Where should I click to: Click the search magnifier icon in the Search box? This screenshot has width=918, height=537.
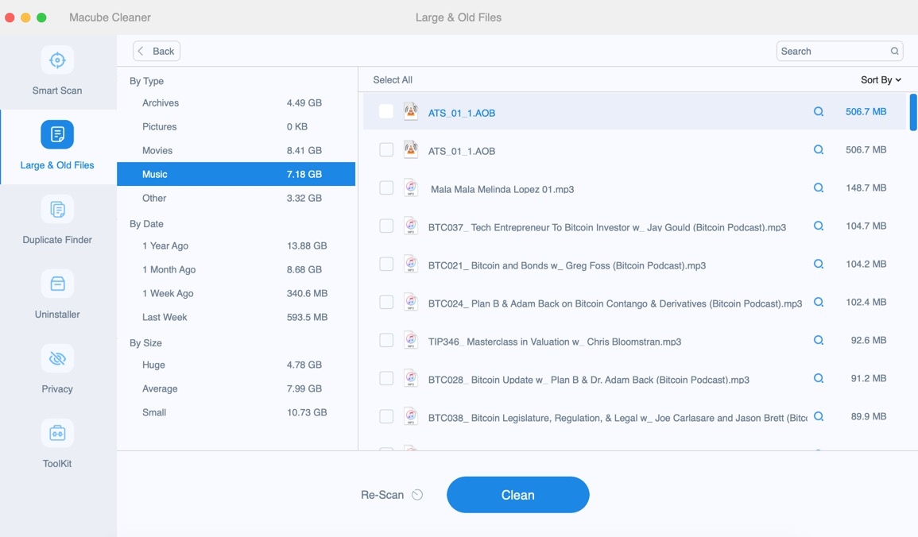coord(895,51)
